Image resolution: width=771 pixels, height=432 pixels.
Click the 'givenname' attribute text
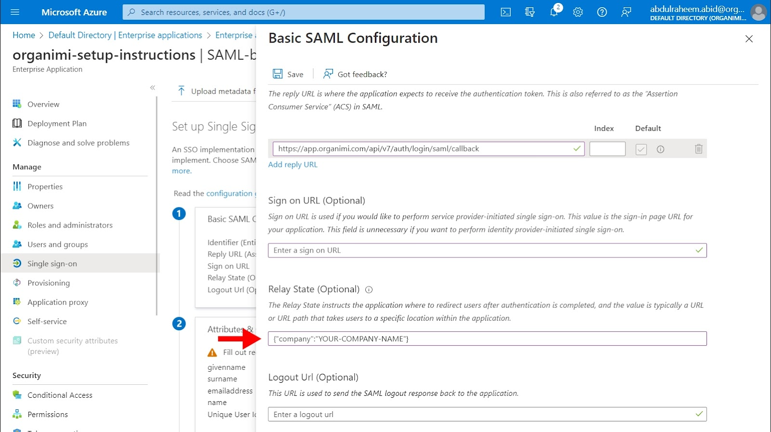coord(226,367)
